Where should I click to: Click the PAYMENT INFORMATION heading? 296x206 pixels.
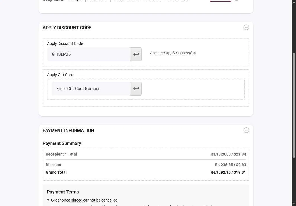tap(68, 130)
